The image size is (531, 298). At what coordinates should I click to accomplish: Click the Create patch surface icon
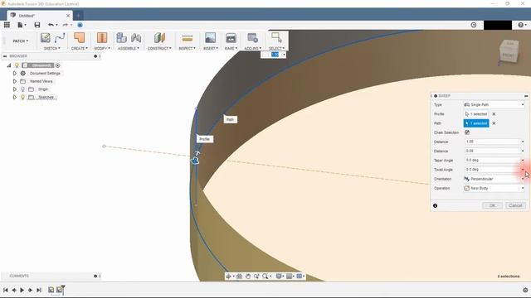(x=80, y=38)
